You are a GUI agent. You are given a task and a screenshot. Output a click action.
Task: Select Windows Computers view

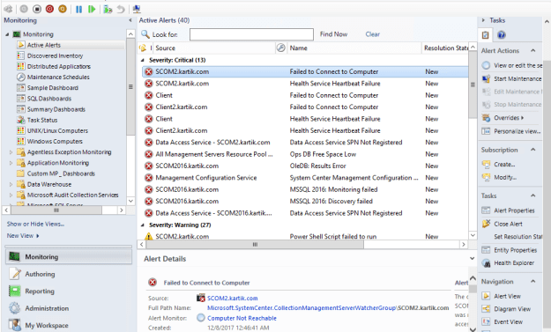point(55,142)
